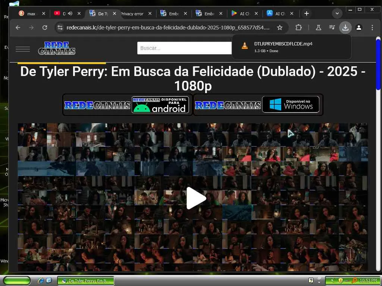This screenshot has width=382, height=286.
Task: Click the help question mark tray icon
Action: [311, 280]
